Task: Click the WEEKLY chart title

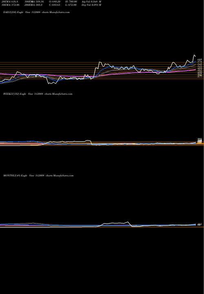Action: tap(38, 94)
